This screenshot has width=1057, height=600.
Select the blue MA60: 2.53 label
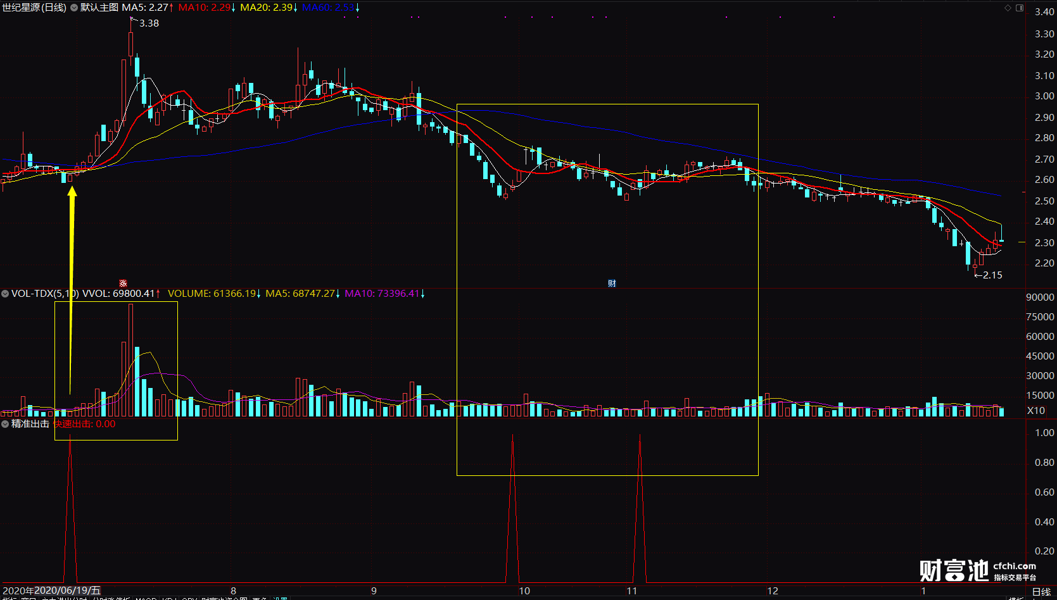[328, 8]
